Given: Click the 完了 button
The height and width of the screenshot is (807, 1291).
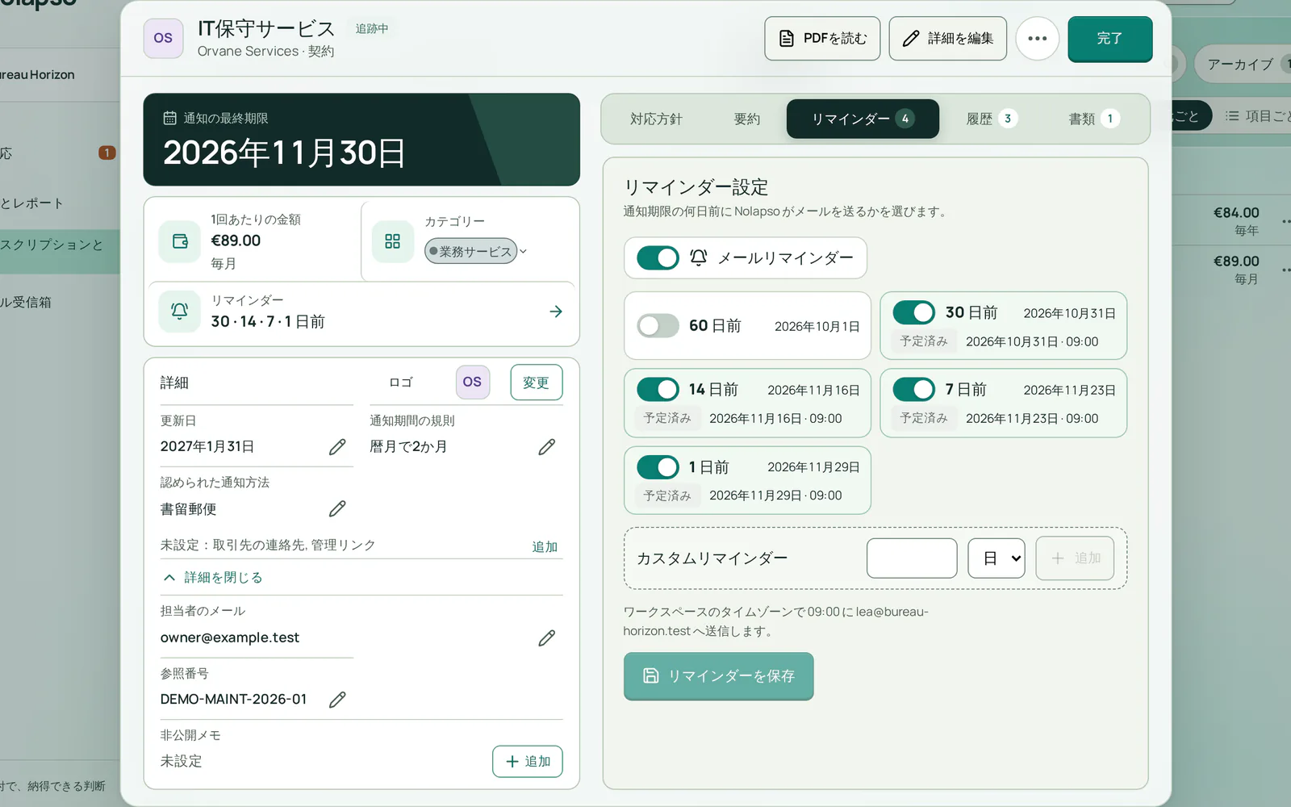Looking at the screenshot, I should pyautogui.click(x=1109, y=39).
